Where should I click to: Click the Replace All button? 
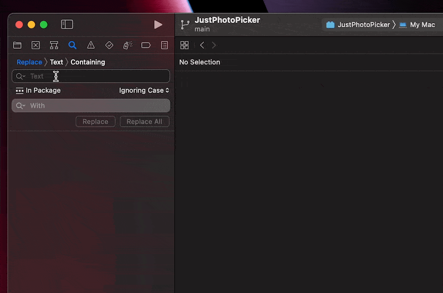tap(144, 122)
